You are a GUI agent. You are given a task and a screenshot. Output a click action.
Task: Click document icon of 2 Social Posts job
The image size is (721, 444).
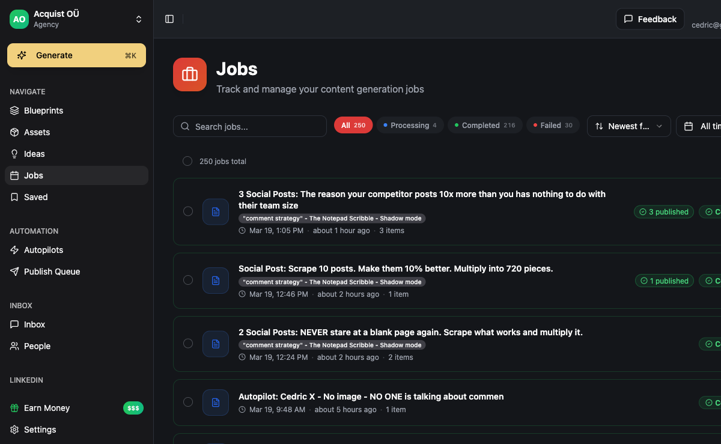point(216,344)
